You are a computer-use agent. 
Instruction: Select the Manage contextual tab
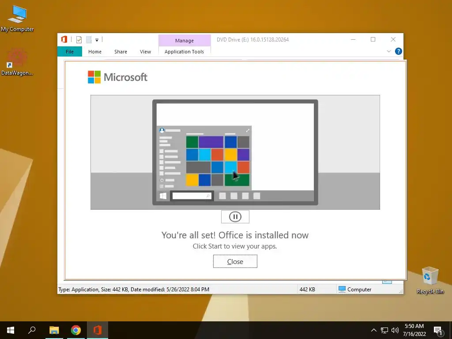[x=185, y=41]
